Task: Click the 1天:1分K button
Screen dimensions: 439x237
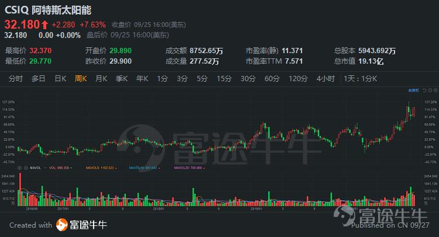Action: [361, 78]
